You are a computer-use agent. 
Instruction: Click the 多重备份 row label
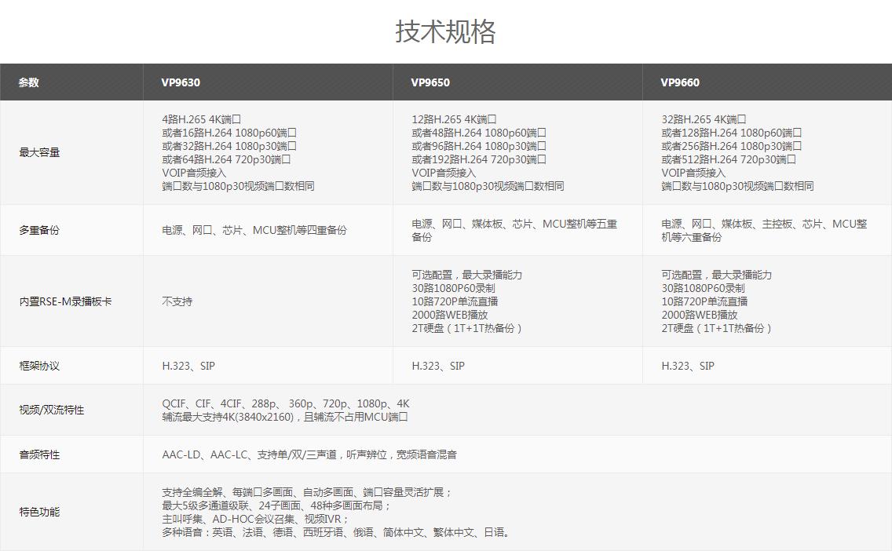(x=39, y=230)
